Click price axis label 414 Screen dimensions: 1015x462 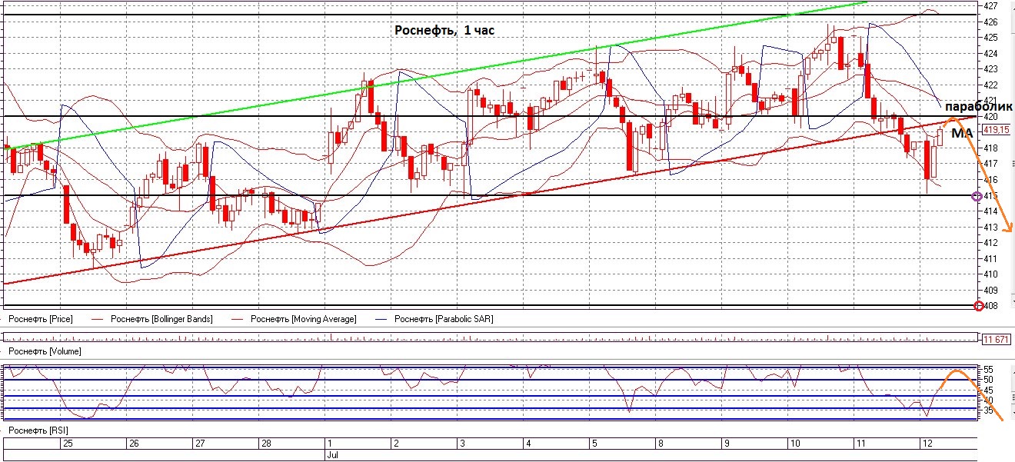point(990,211)
